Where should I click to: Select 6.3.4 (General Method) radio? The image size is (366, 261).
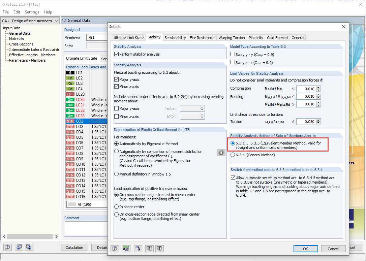point(233,155)
